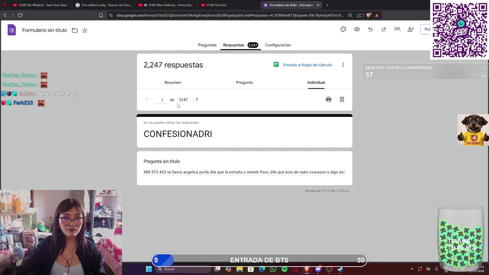Open the theme customization palette icon
This screenshot has width=489, height=275.
[343, 29]
